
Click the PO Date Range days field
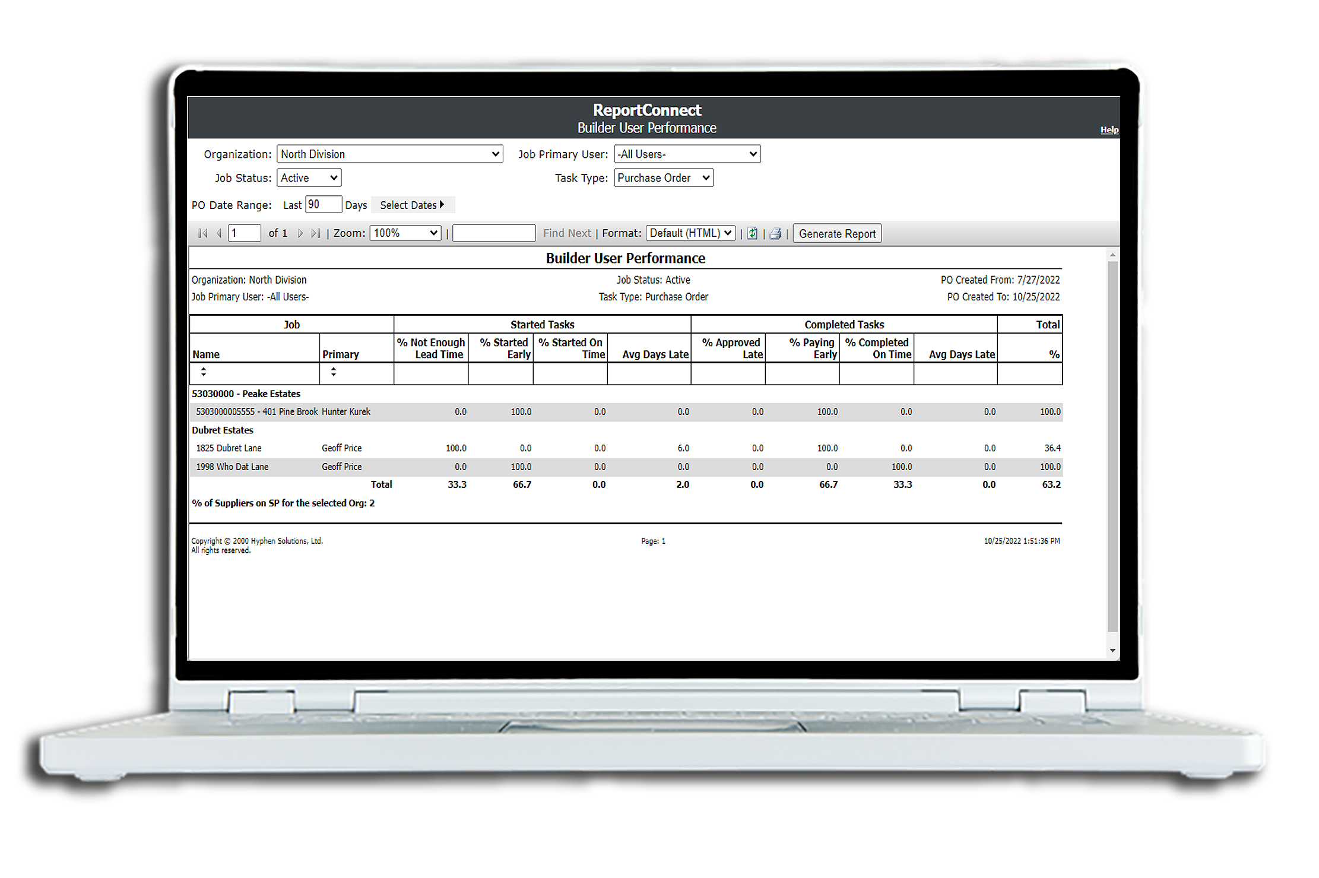coord(324,205)
